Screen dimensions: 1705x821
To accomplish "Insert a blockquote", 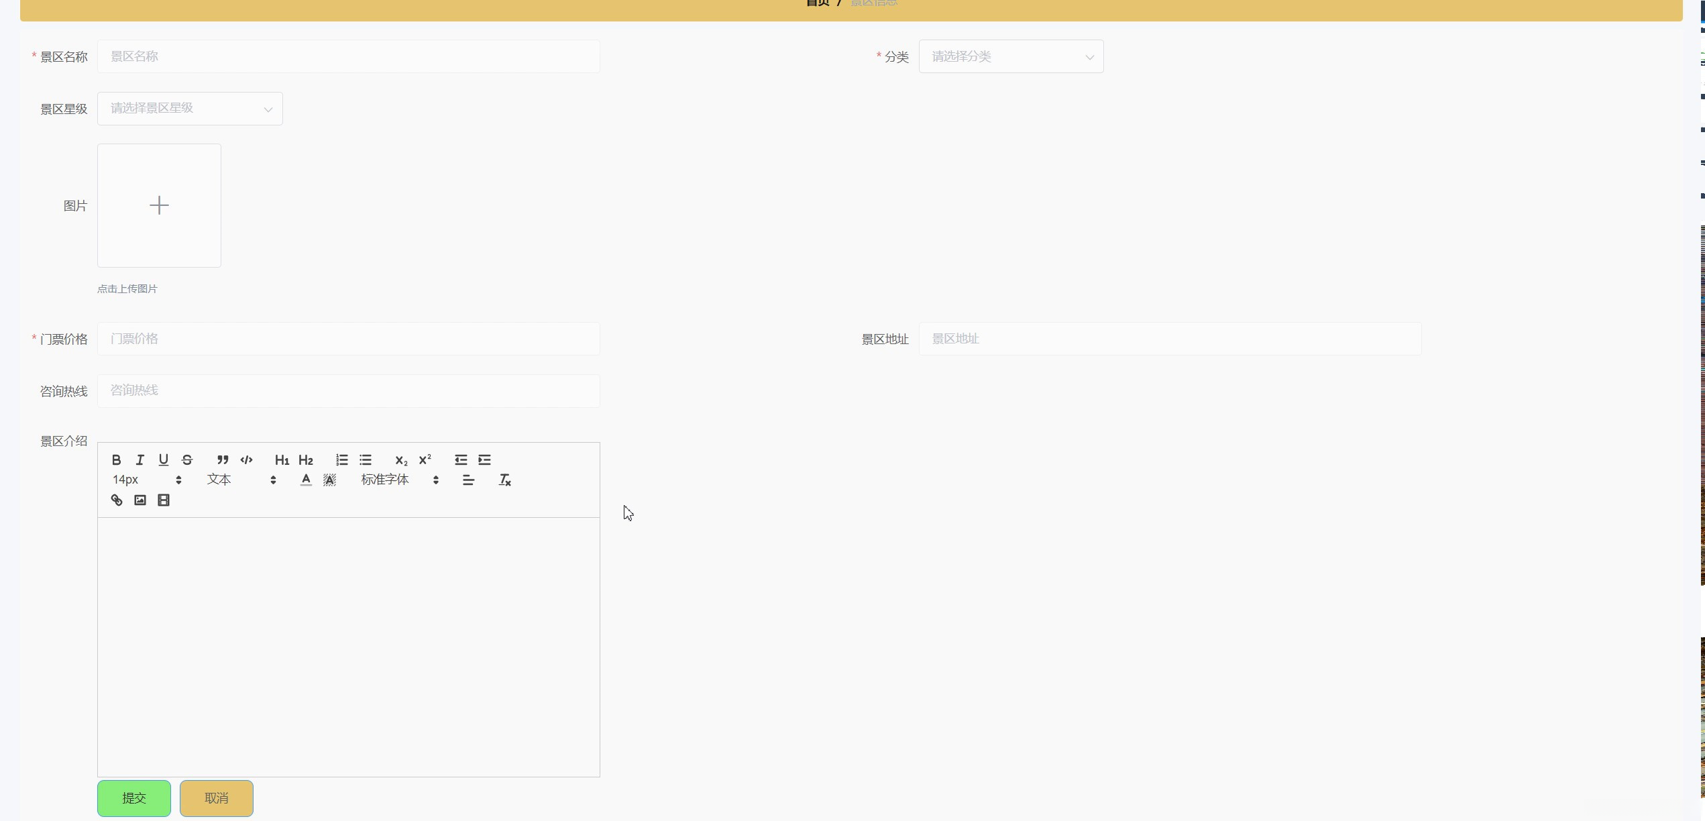I will [223, 460].
